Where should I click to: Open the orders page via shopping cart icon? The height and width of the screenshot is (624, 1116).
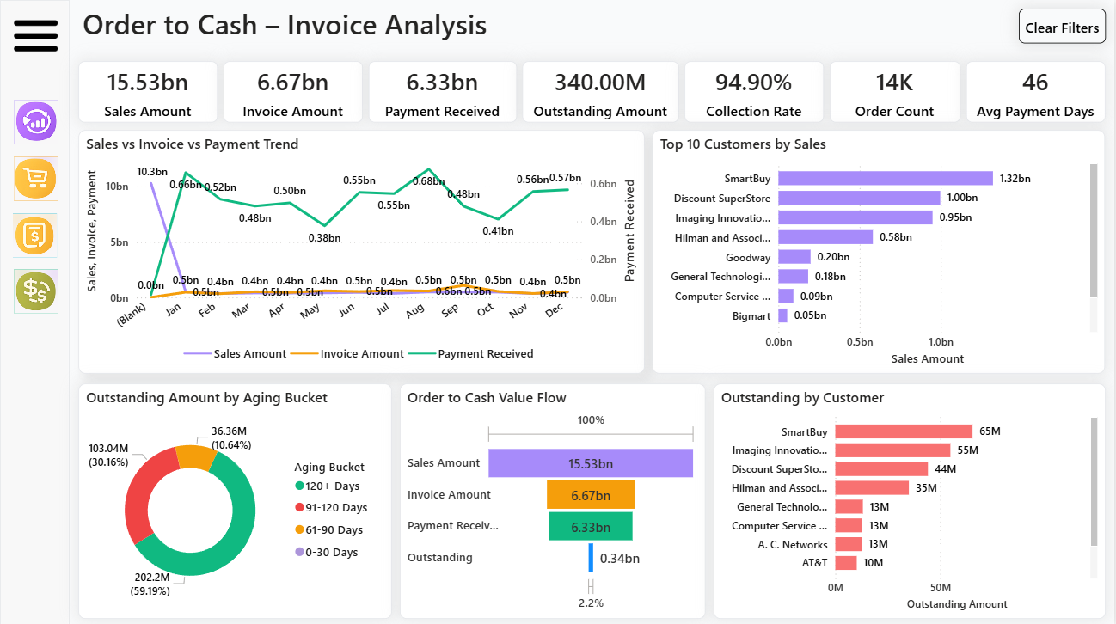point(35,179)
